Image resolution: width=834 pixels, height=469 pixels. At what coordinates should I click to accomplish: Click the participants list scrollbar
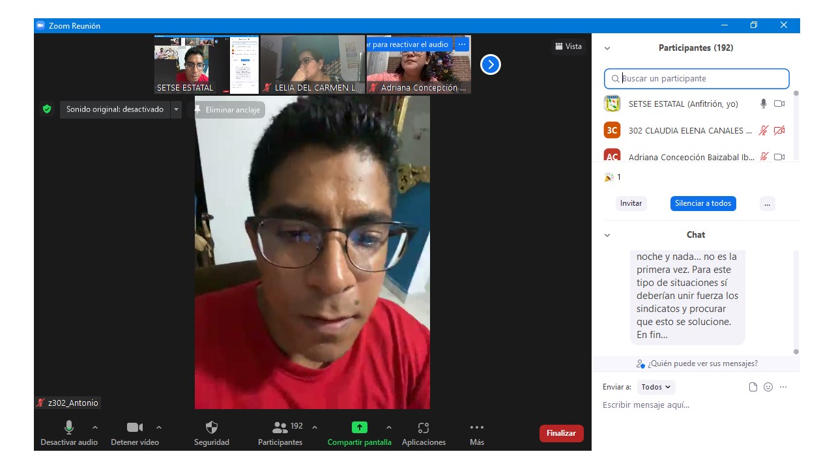click(x=796, y=125)
